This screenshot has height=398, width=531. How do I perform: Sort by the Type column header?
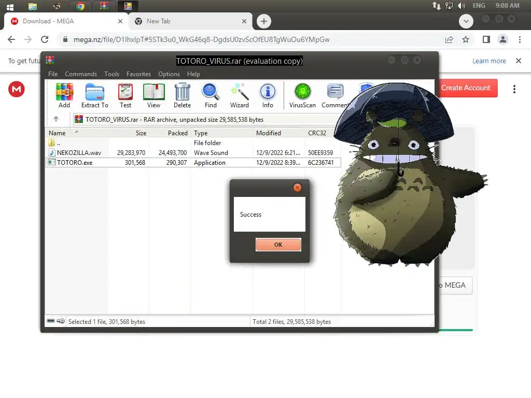tap(222, 133)
